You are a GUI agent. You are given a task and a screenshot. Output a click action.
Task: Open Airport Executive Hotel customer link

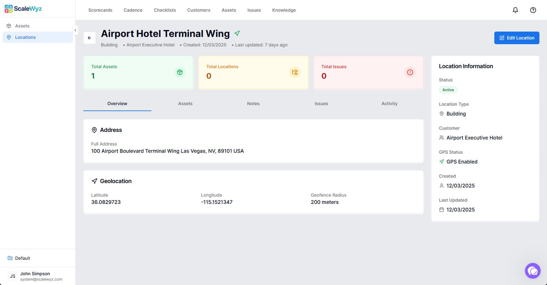click(x=474, y=138)
